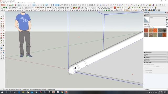Choose the Zoom magnifier tool
Screen dimensions: 168x94
pos(1,51)
